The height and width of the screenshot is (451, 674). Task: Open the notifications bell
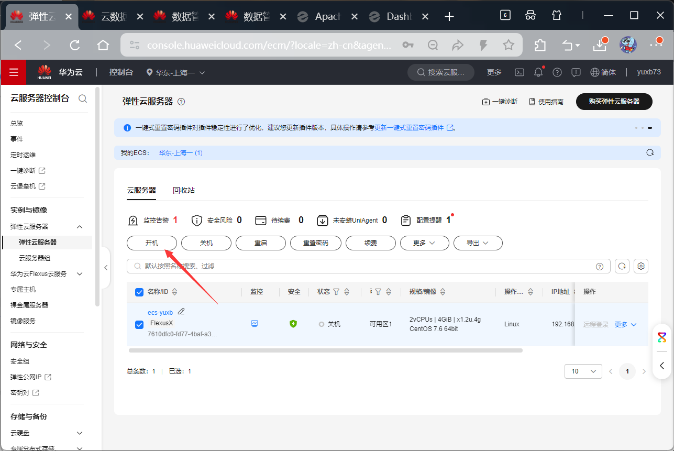[x=538, y=72]
